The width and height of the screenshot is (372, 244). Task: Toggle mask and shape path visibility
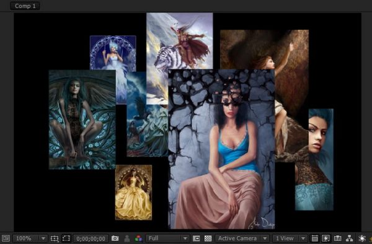[x=66, y=238]
